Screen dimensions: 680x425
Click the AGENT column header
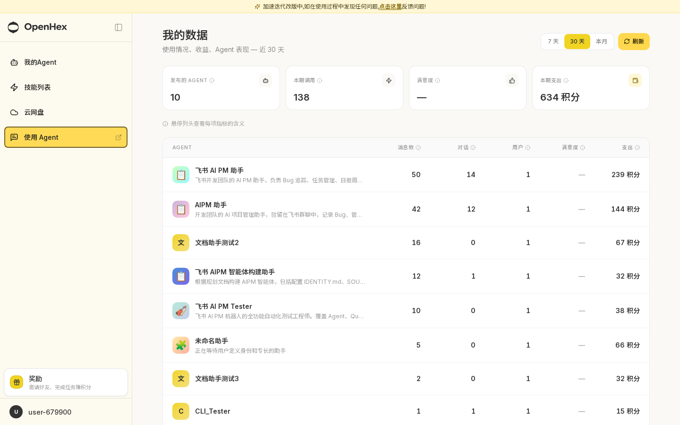[x=182, y=148]
